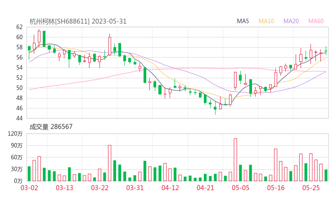
Task: Click the 60万 volume axis label
Action: point(17,157)
